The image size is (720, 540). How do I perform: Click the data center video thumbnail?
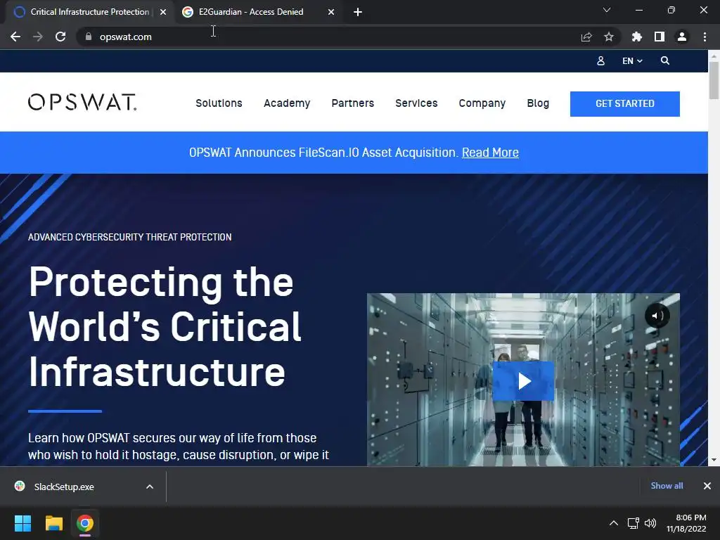(523, 380)
